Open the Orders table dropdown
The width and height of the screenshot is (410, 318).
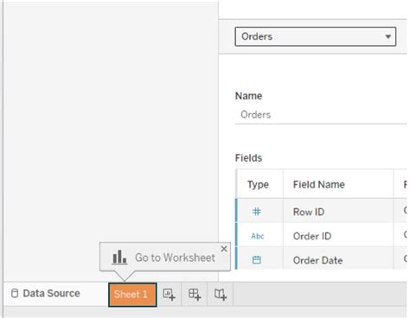point(316,36)
